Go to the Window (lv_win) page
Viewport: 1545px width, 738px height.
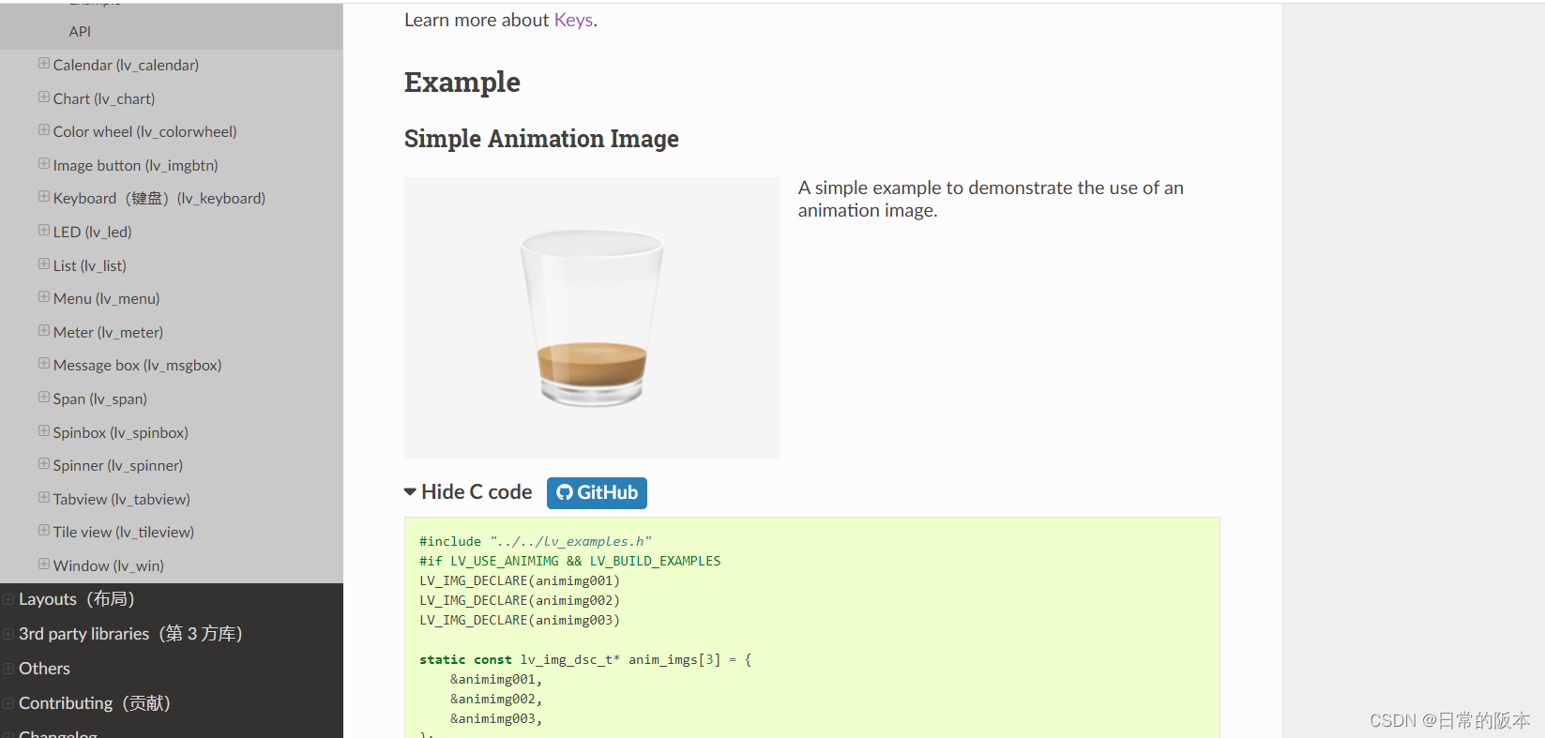click(109, 565)
